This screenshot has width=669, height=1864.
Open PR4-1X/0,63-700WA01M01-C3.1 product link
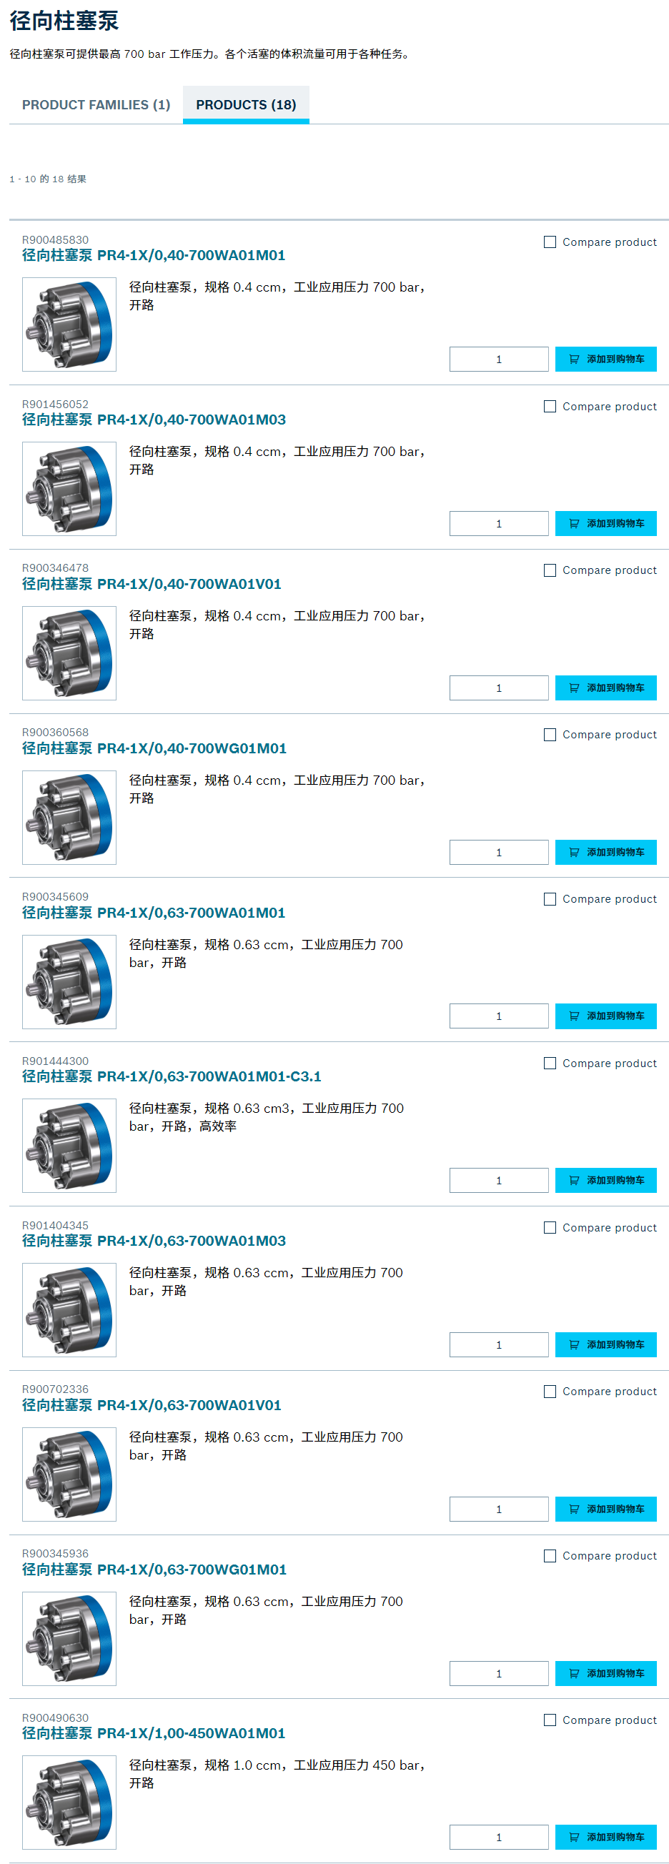pos(172,1076)
